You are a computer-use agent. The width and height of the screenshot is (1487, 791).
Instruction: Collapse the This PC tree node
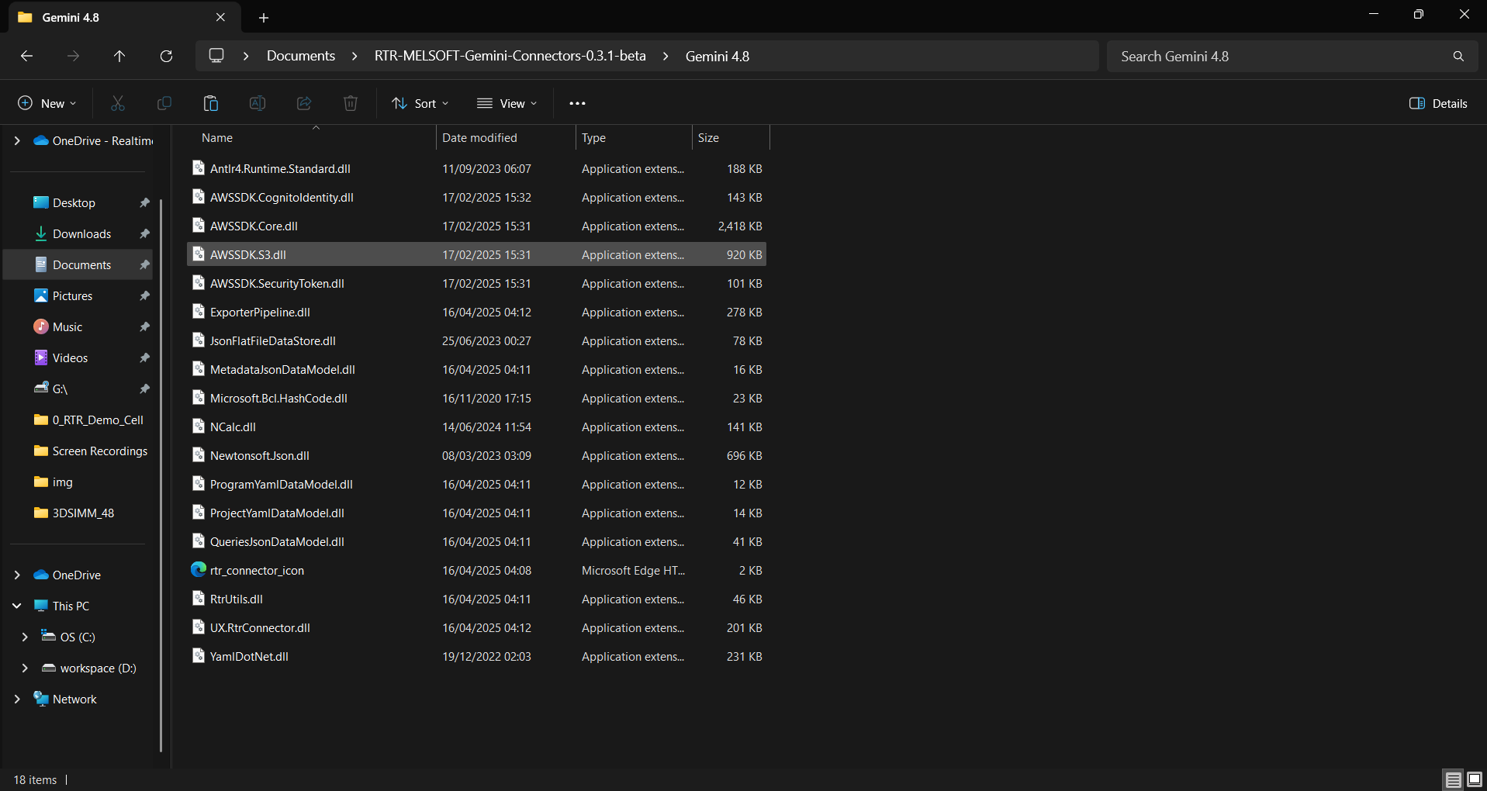[x=17, y=606]
